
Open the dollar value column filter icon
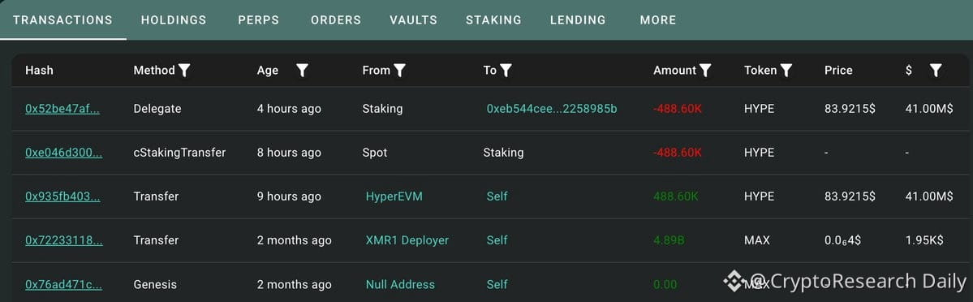coord(936,70)
